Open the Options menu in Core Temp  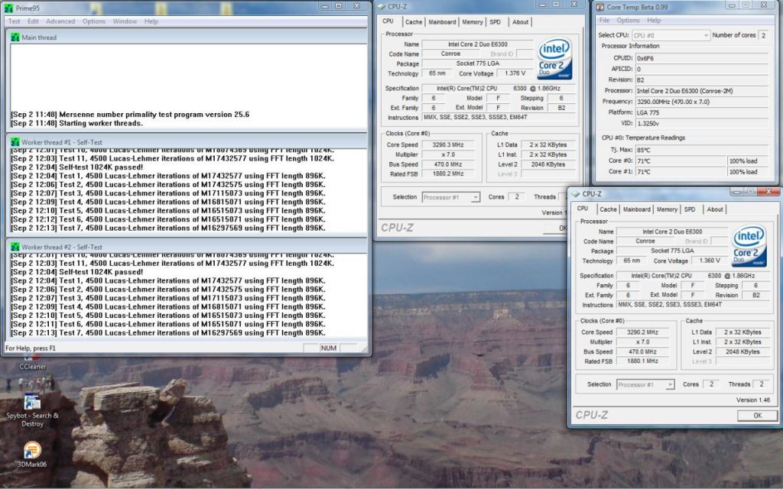point(629,21)
